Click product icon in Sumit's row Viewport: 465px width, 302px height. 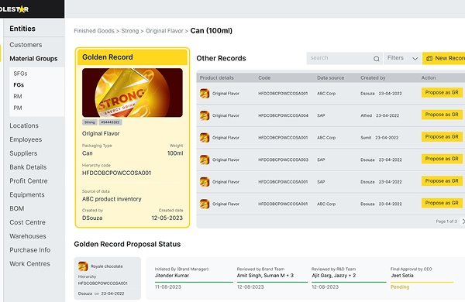(205, 138)
